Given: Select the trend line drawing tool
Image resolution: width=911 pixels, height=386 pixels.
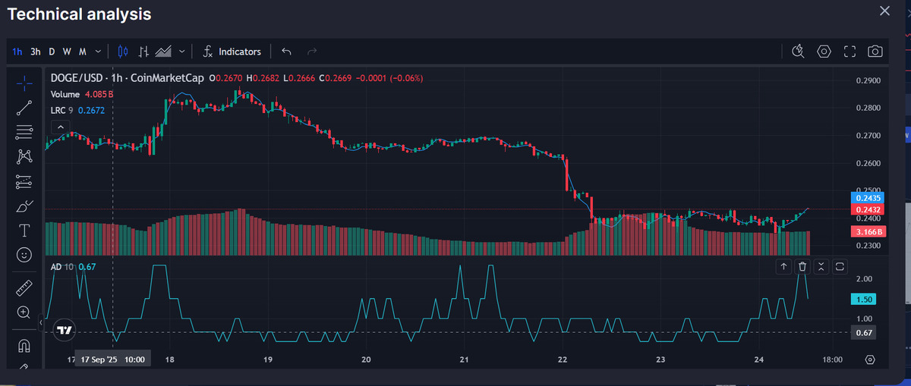Looking at the screenshot, I should tap(24, 108).
